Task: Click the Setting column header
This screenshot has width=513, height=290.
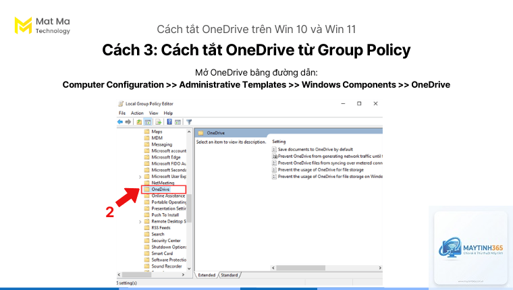Action: 279,142
